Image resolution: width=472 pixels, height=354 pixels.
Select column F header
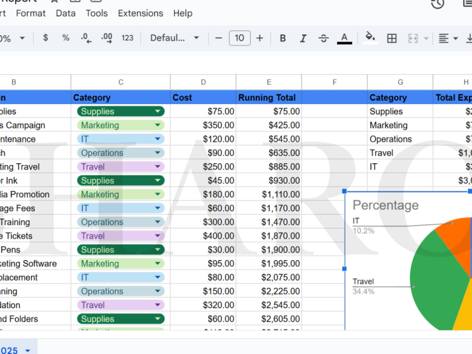click(335, 82)
